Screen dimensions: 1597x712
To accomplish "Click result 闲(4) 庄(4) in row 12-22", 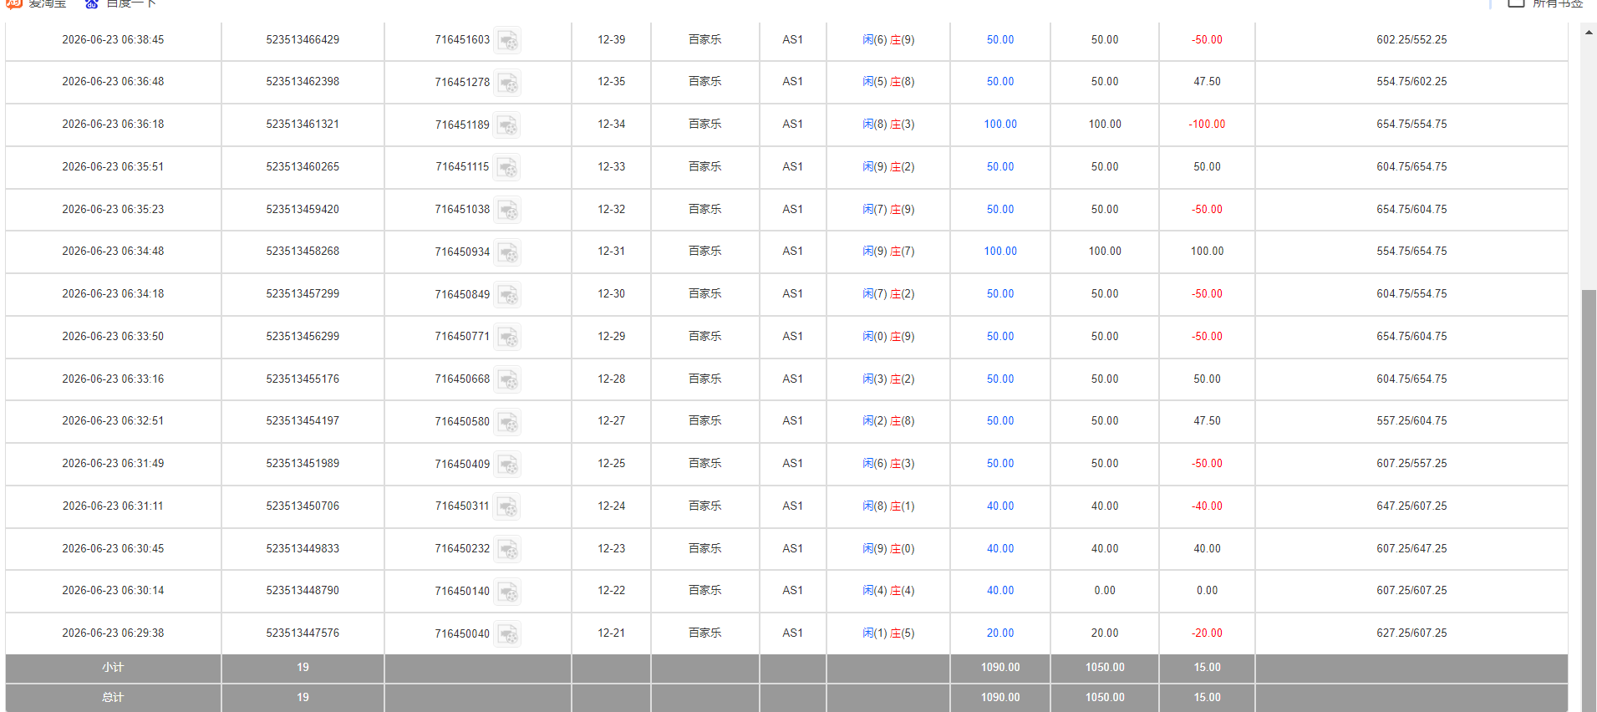I will coord(888,591).
